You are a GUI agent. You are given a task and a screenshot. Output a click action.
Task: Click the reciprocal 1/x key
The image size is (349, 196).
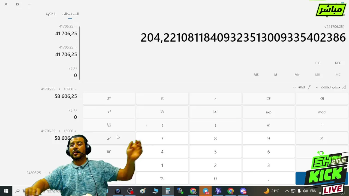(162, 112)
